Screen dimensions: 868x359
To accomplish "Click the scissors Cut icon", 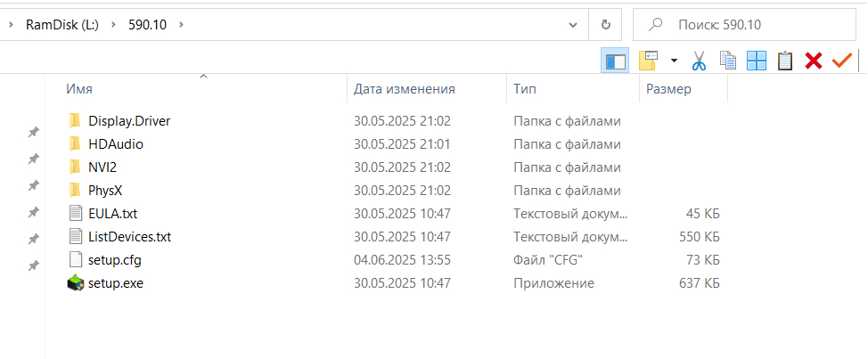I will (x=700, y=61).
